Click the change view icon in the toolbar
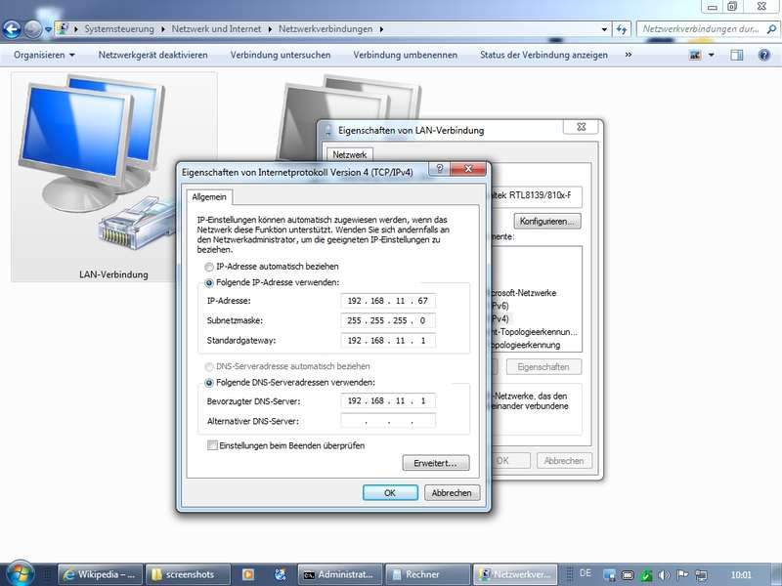The height and width of the screenshot is (586, 782). tap(695, 55)
